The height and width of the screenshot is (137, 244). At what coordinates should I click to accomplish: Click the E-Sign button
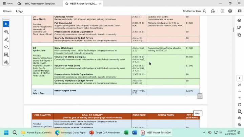coord(19,11)
